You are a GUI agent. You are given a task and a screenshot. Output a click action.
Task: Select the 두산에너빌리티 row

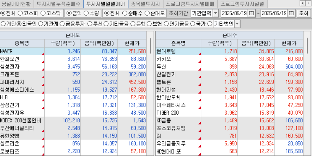(x=73, y=128)
